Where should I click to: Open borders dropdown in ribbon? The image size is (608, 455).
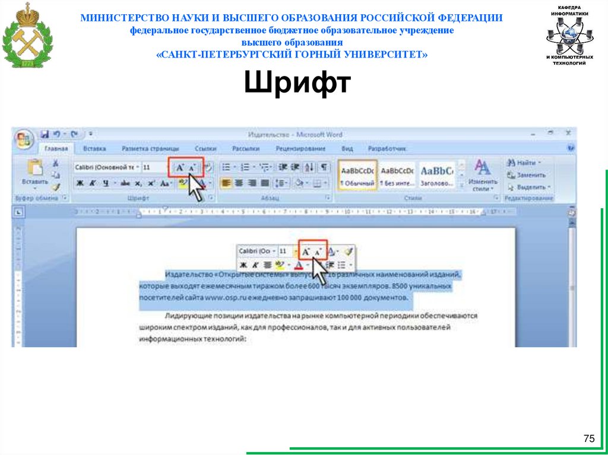tap(320, 183)
